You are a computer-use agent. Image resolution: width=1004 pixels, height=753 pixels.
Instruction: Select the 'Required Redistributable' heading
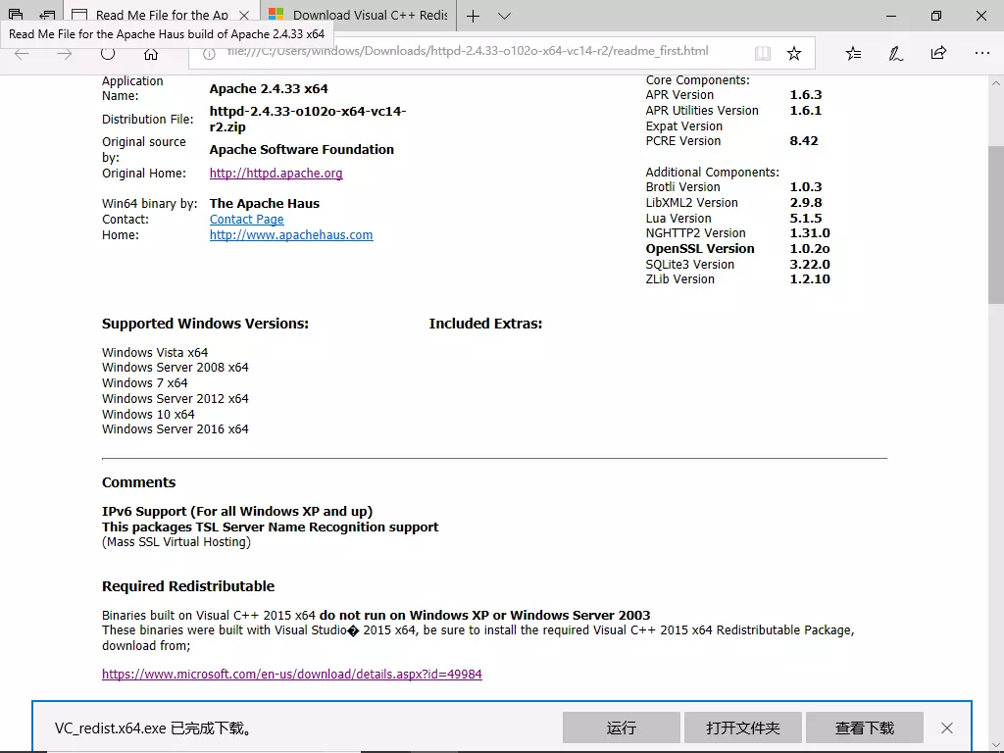click(x=188, y=586)
